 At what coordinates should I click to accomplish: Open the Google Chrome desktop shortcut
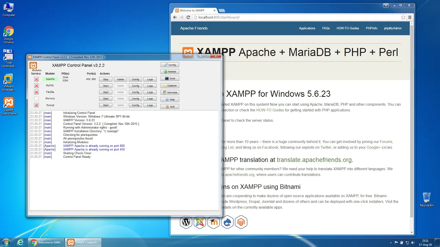click(9, 35)
